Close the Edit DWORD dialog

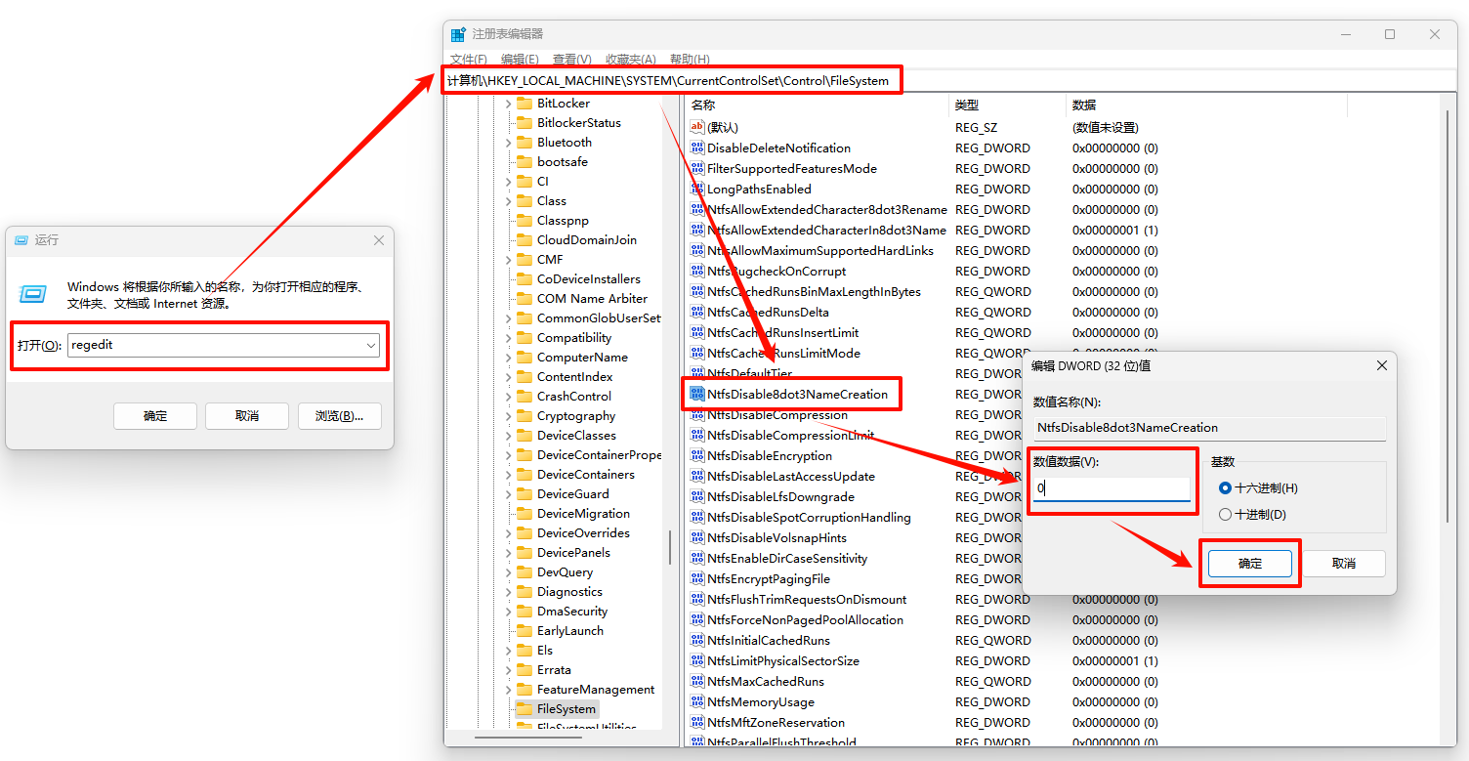click(x=1381, y=365)
